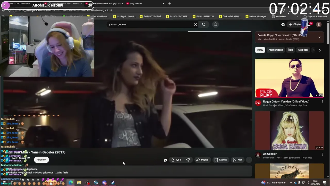The width and height of the screenshot is (330, 186).
Task: Open the ÜMRANİYE'DE ÜNİ bookmark
Action: pyautogui.click(x=151, y=17)
